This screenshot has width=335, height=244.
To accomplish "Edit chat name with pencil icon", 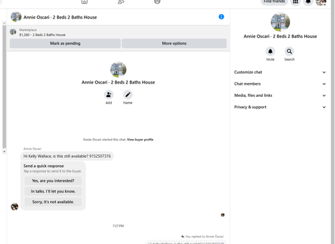I will [x=128, y=95].
